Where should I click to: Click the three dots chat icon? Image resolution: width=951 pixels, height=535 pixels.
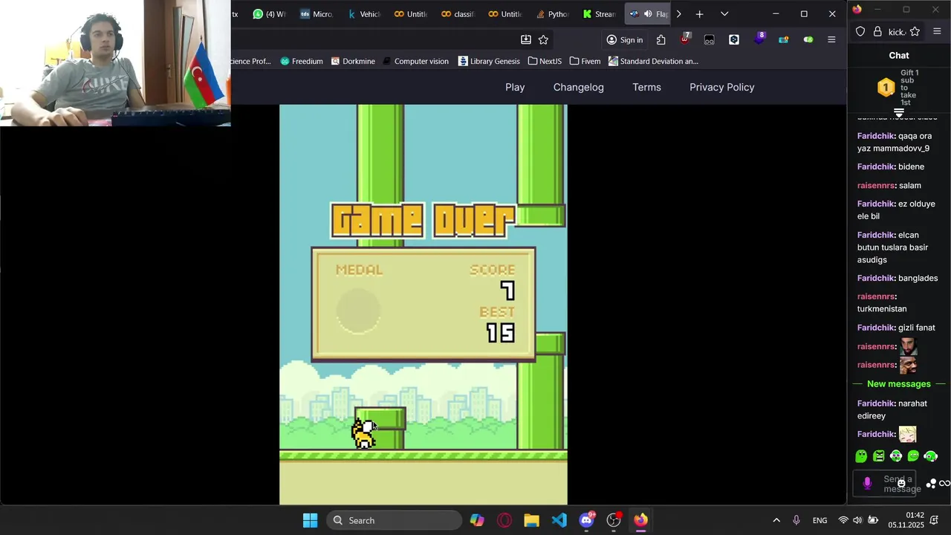tap(931, 484)
